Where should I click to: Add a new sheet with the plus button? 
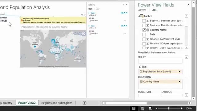84,103
